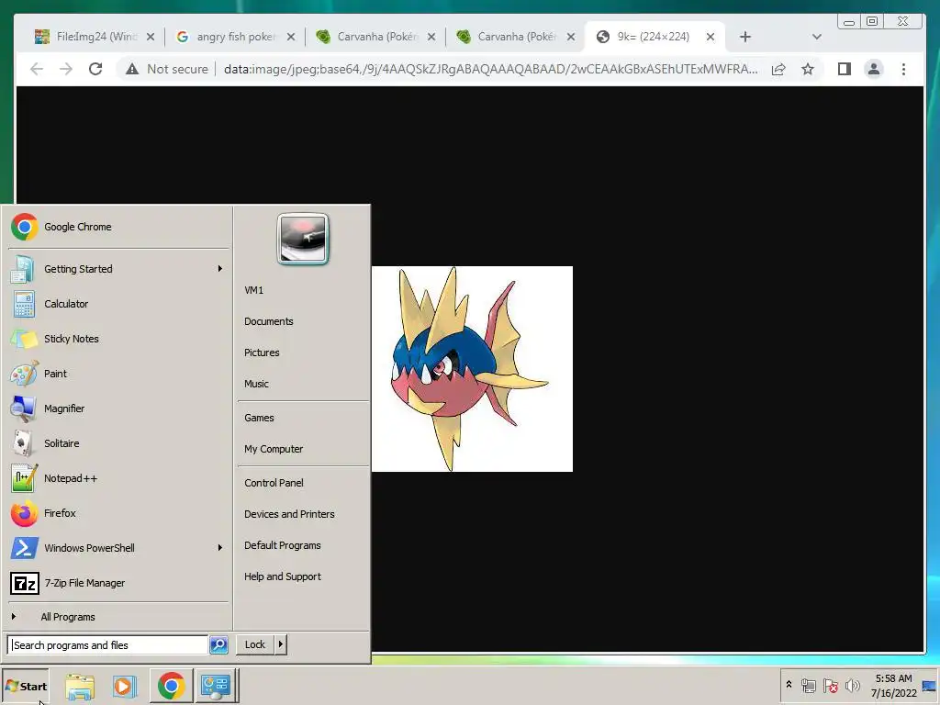Click Show desktop button in tray corner
940x705 pixels.
930,686
